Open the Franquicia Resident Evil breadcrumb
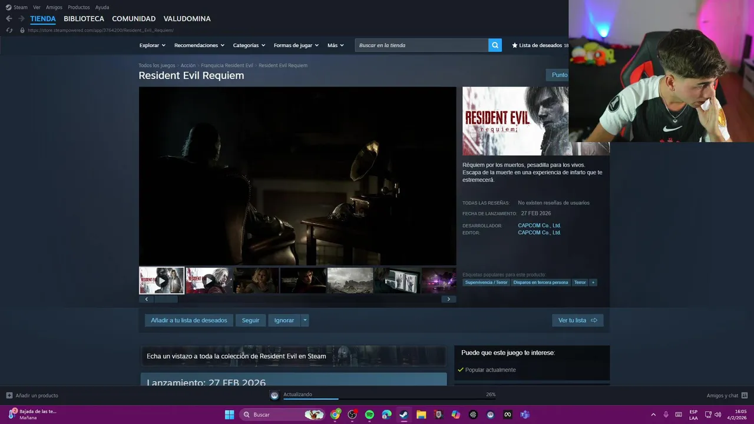754x424 pixels. (x=227, y=65)
